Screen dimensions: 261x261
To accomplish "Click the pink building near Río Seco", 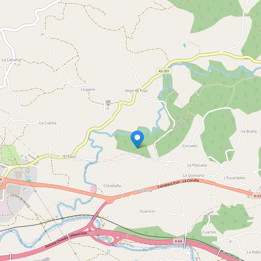I will (x=93, y=189).
